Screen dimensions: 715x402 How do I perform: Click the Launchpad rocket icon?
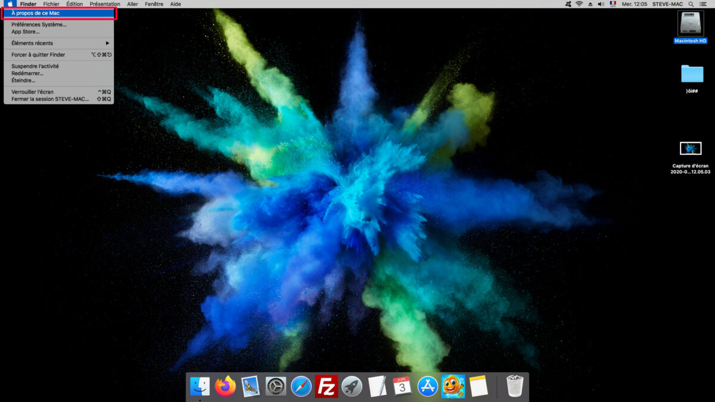(x=352, y=387)
